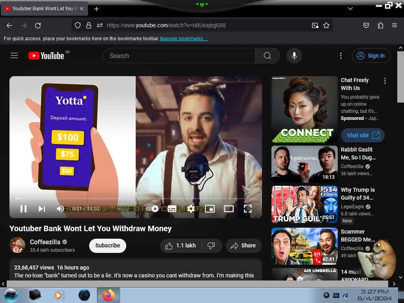Viewport: 404px width, 303px height.
Task: Click the Firefox taskbar icon
Action: pos(108,295)
